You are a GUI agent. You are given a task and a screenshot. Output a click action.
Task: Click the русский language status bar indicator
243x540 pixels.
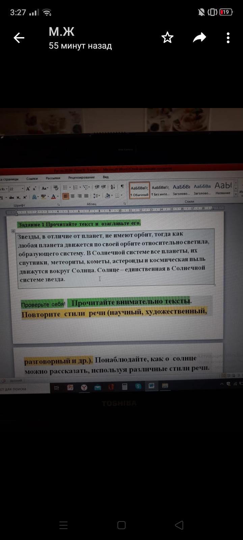click(x=16, y=380)
